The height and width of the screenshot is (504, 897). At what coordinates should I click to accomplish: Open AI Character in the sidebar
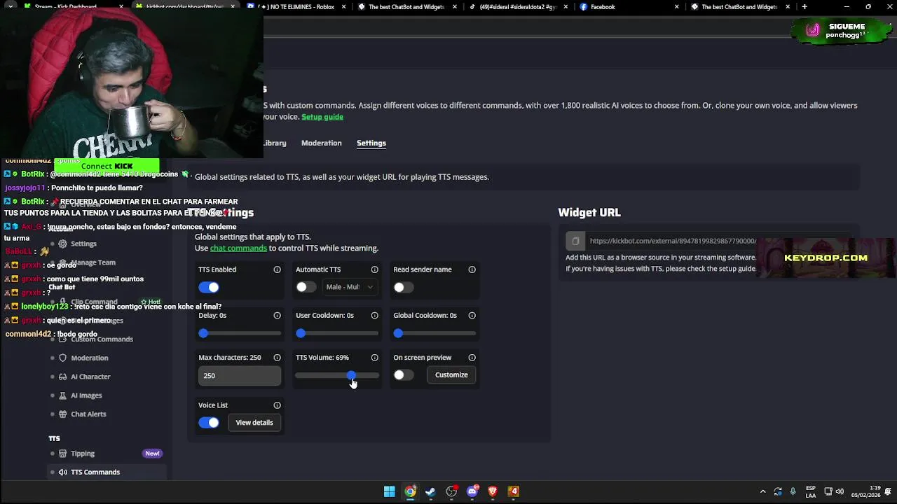point(90,377)
